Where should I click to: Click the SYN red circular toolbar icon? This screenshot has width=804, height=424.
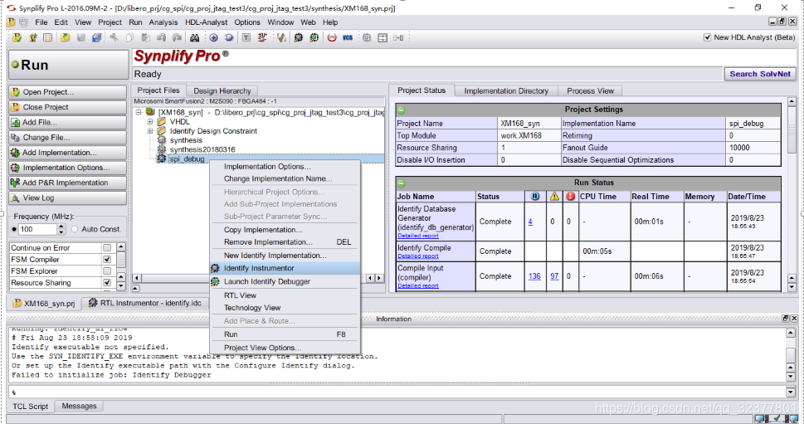(x=332, y=37)
